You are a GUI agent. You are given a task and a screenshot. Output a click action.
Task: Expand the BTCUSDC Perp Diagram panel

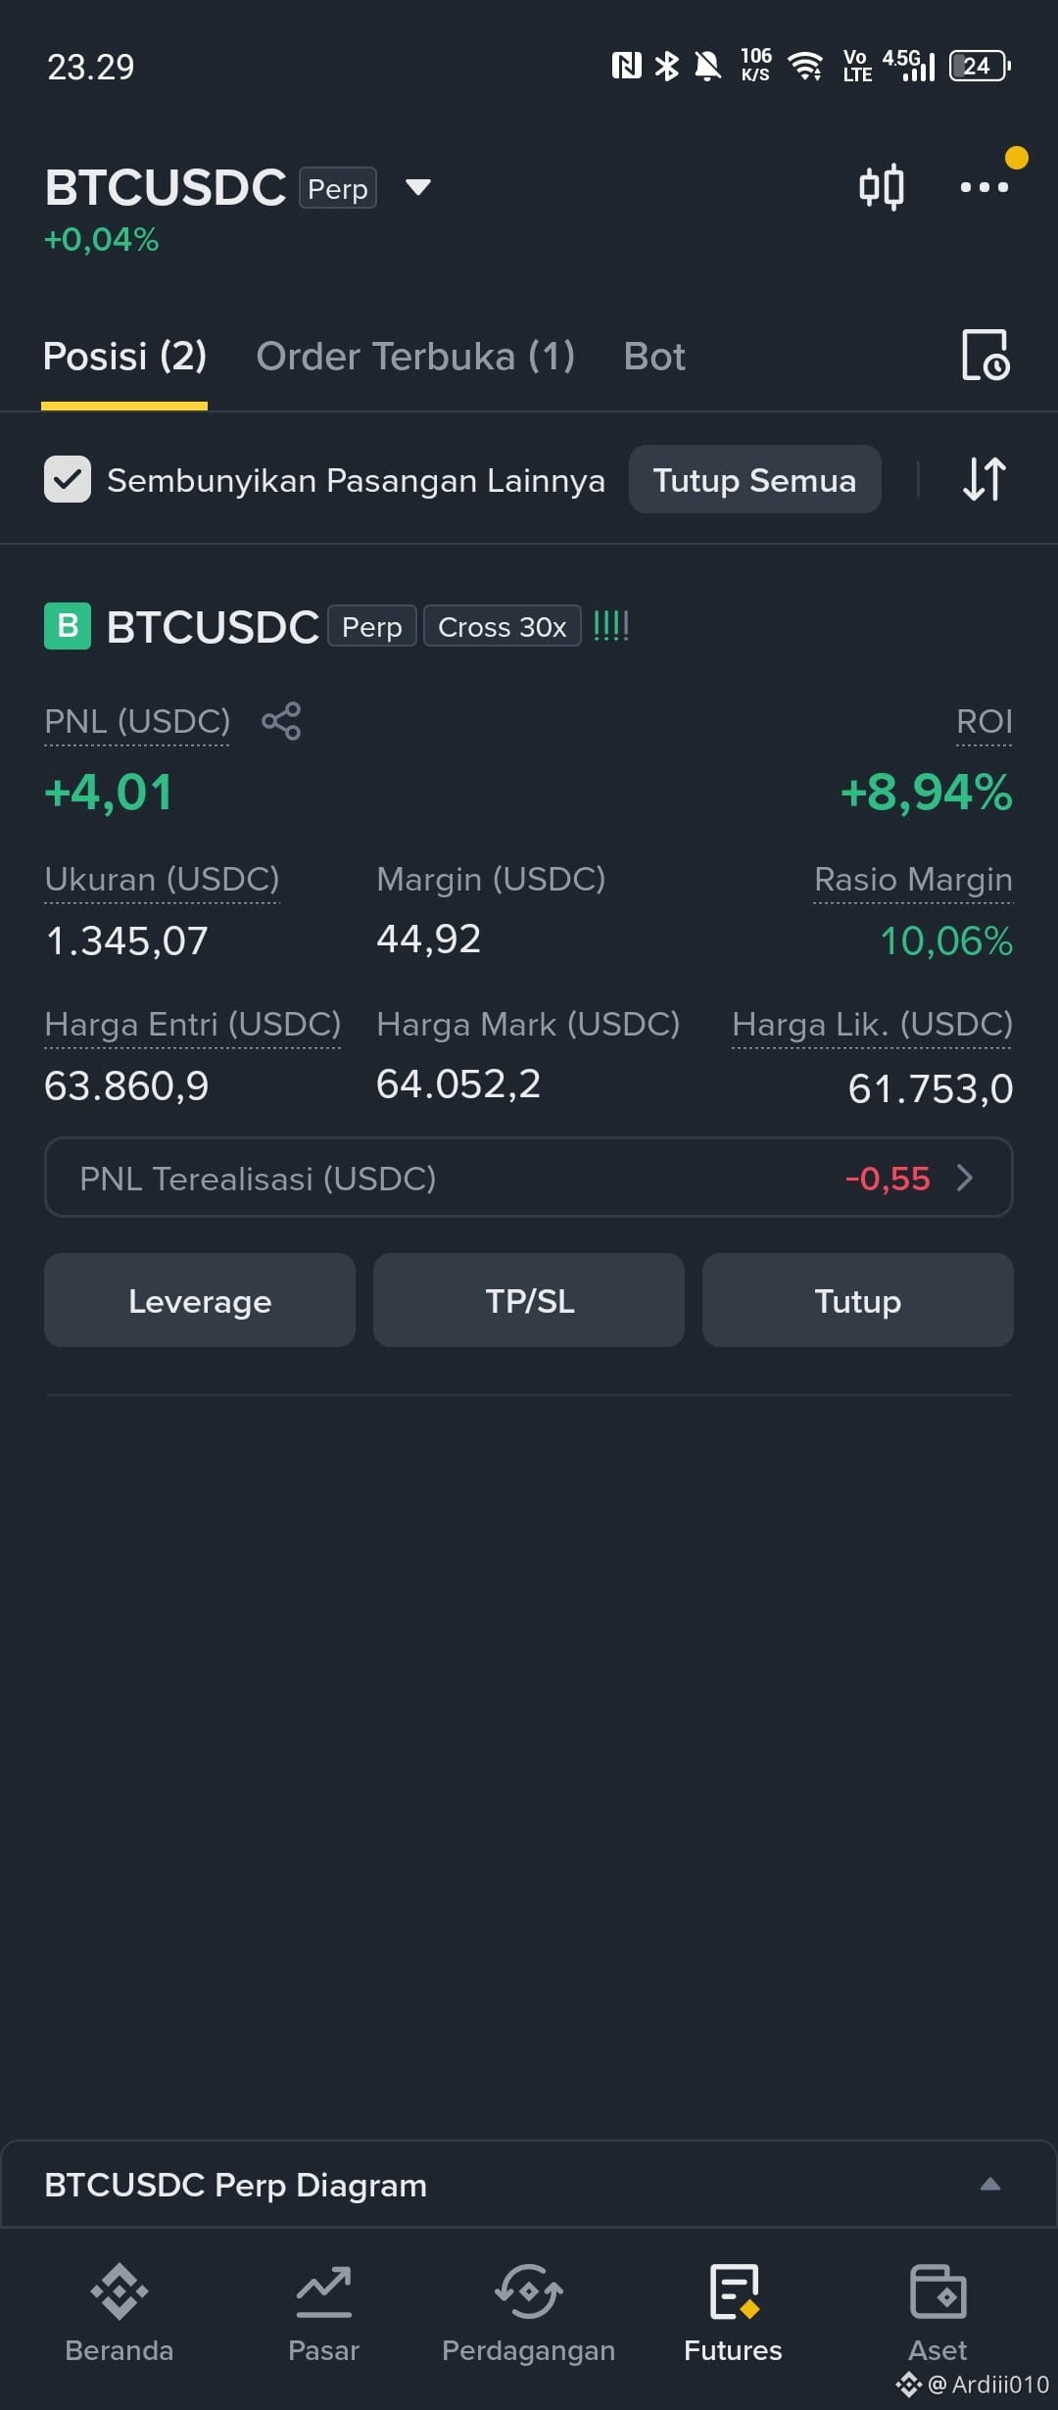click(990, 2184)
